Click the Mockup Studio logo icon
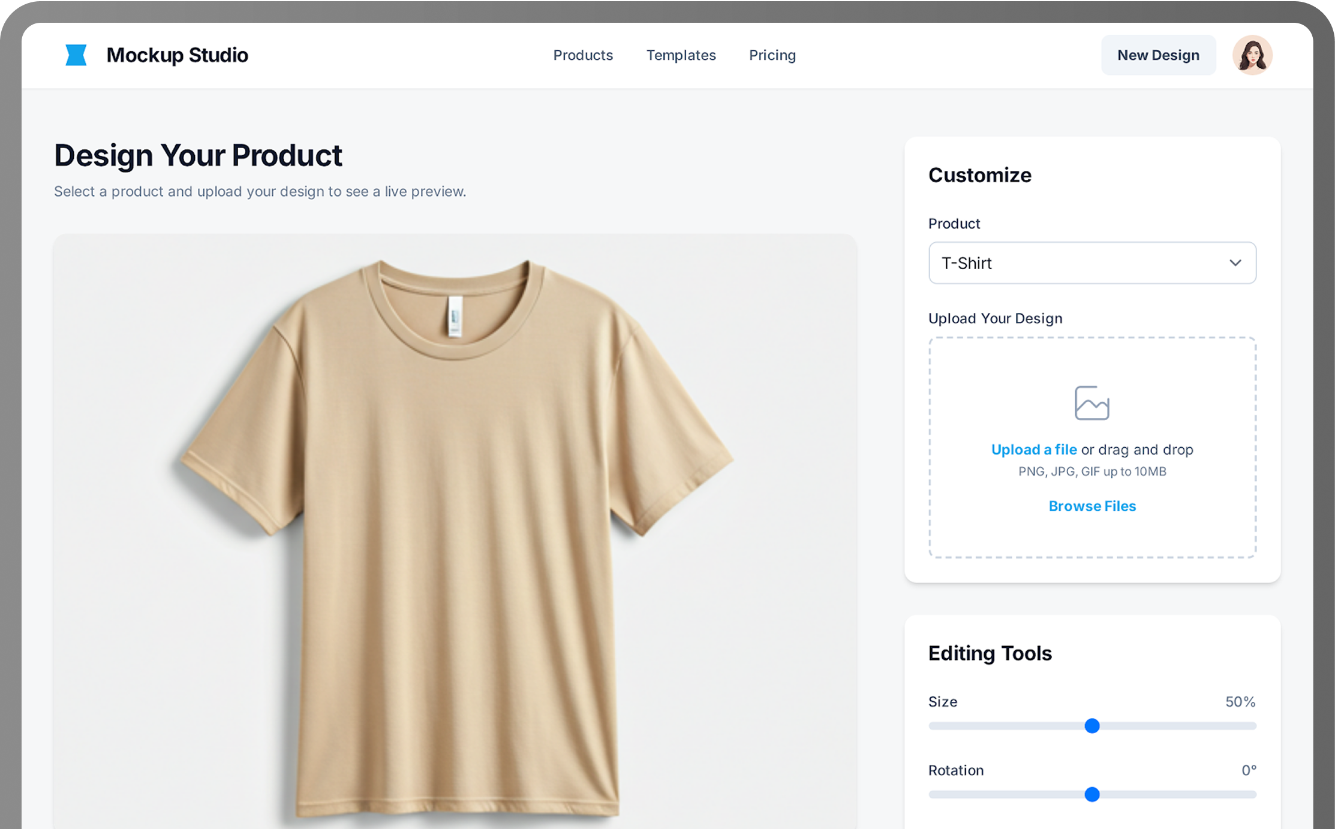The height and width of the screenshot is (829, 1335). pos(76,55)
